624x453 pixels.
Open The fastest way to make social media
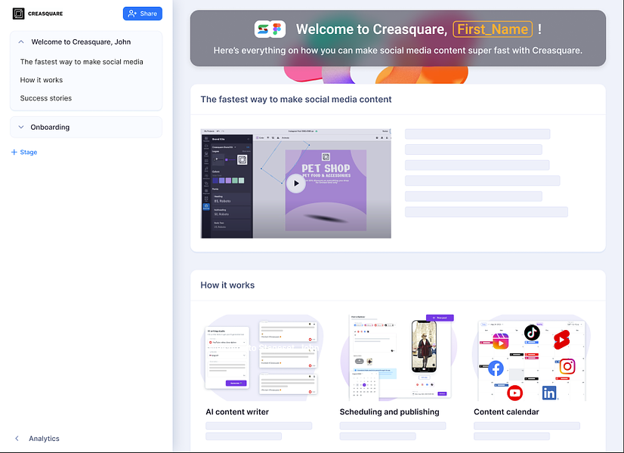point(82,62)
